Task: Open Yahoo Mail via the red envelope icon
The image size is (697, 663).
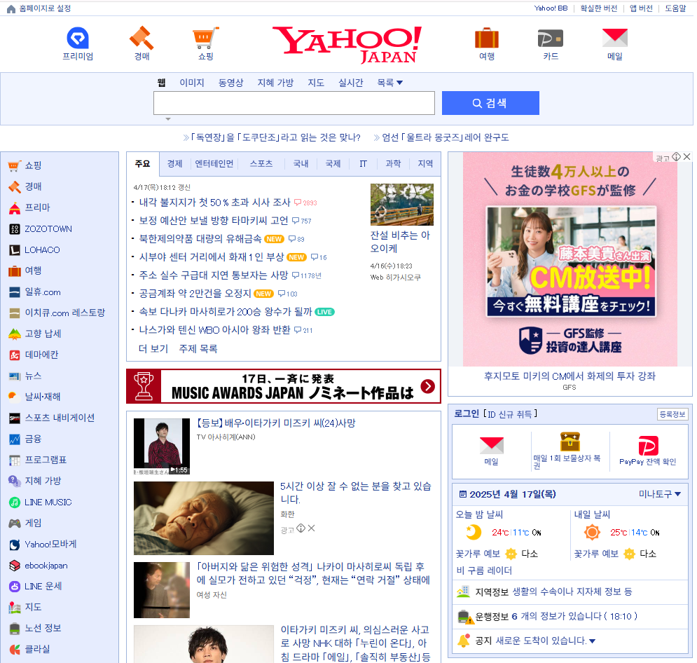Action: (x=614, y=39)
